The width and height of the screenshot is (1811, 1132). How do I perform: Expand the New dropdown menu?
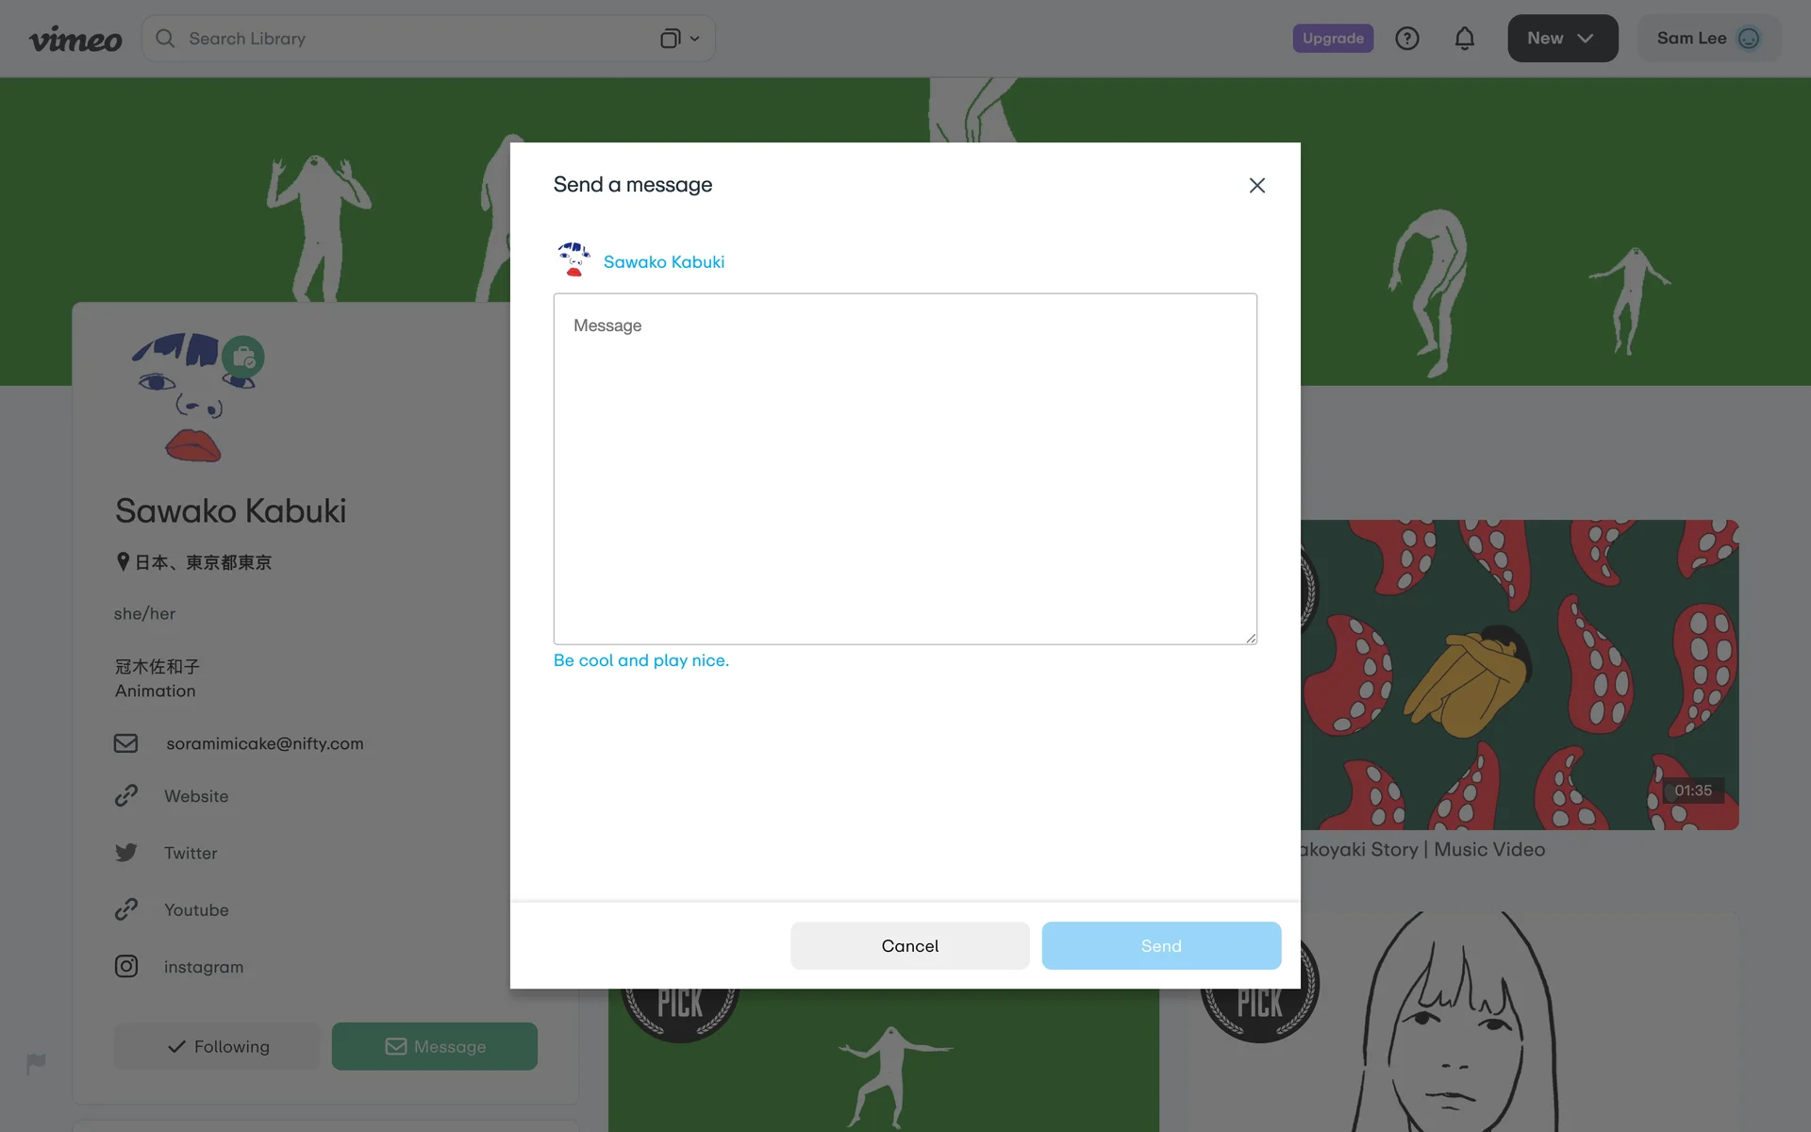tap(1562, 39)
